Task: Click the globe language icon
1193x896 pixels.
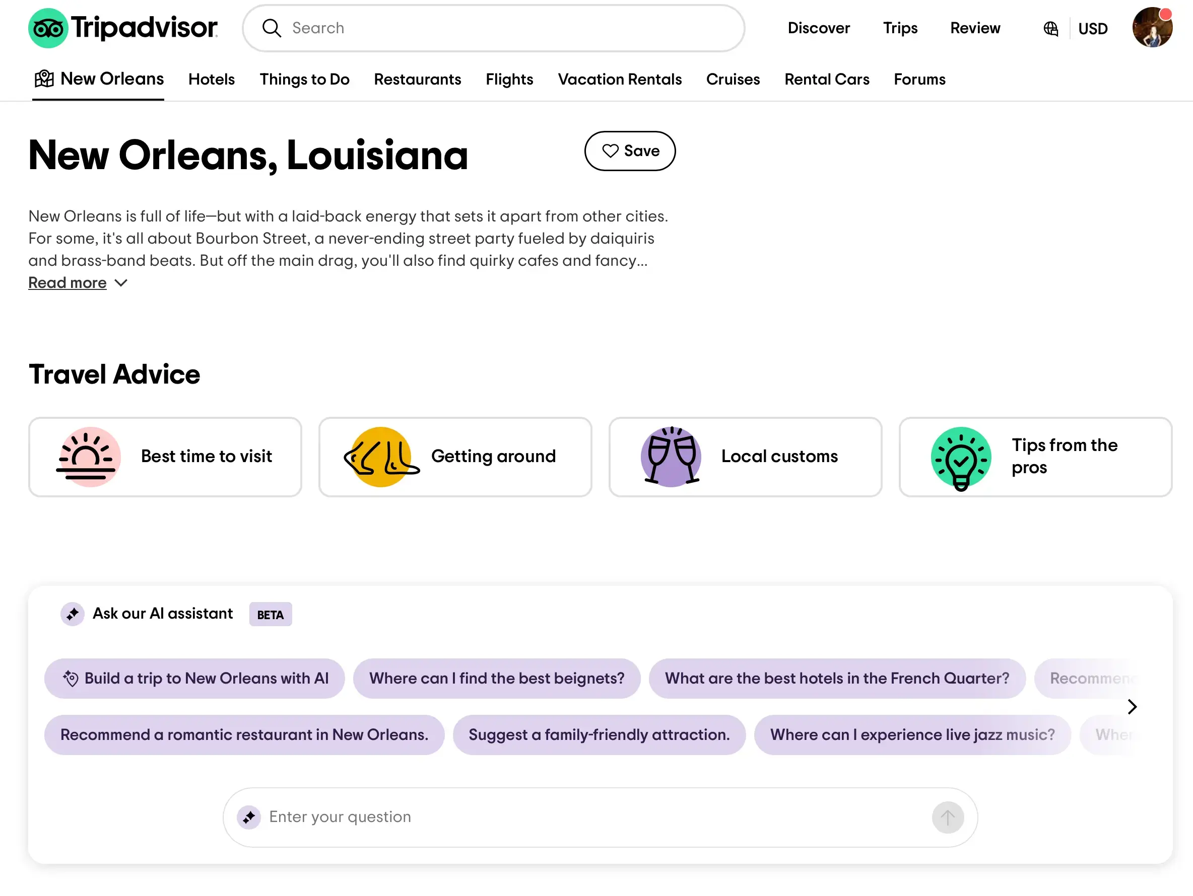Action: (x=1050, y=29)
